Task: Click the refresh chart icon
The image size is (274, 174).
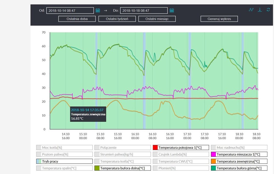Action: click(x=268, y=10)
